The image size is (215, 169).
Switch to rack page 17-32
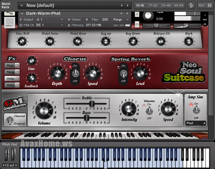pos(153,6)
